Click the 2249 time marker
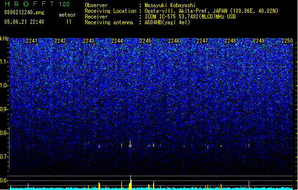 coord(259,41)
